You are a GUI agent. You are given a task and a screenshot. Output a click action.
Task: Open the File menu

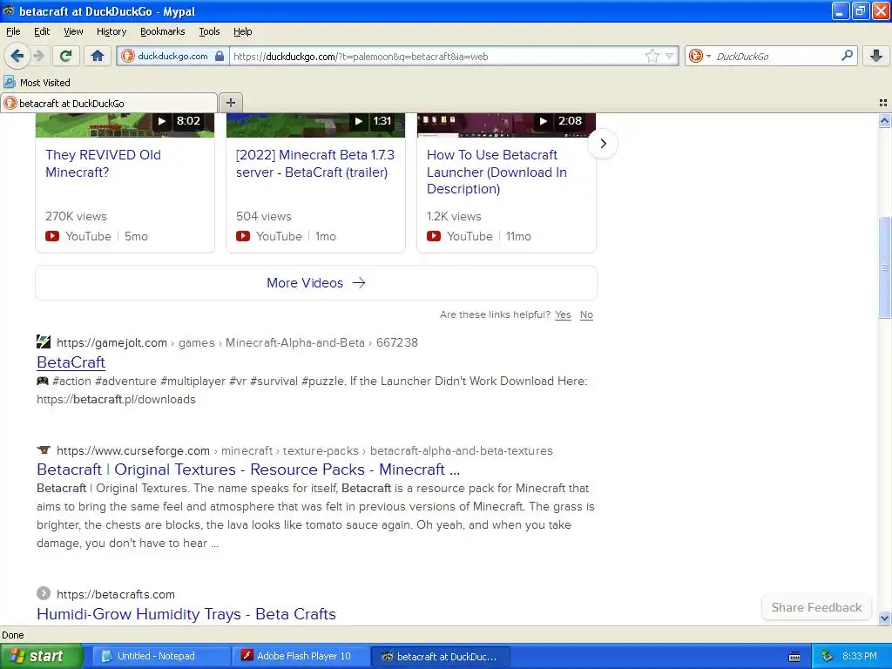click(13, 31)
